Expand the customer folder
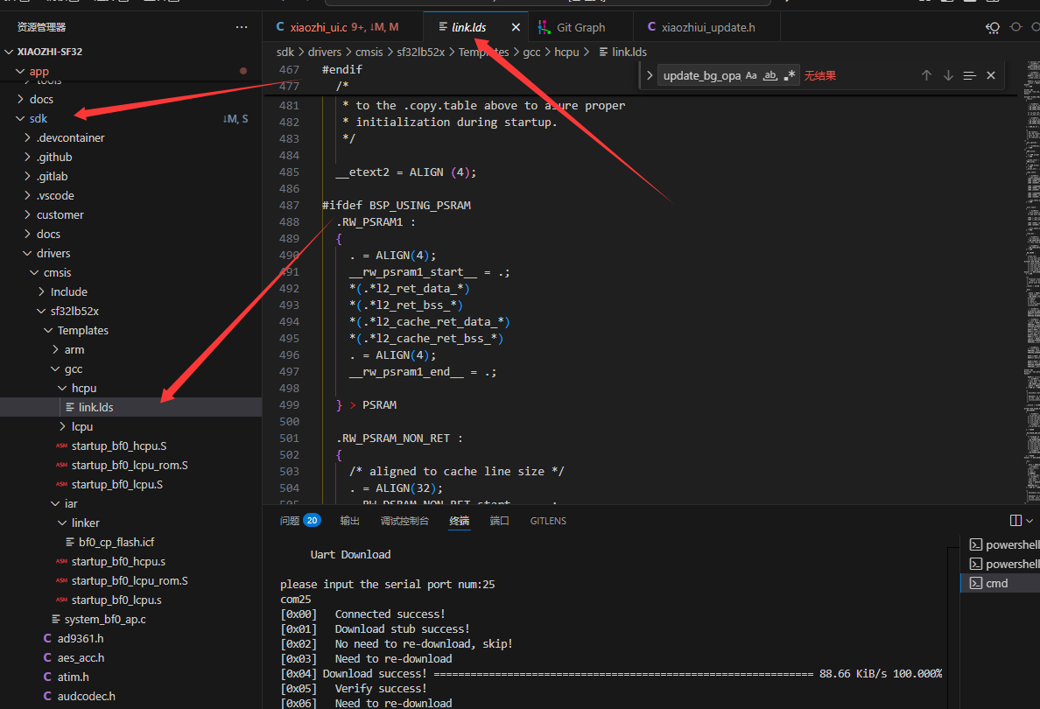1040x709 pixels. click(27, 214)
